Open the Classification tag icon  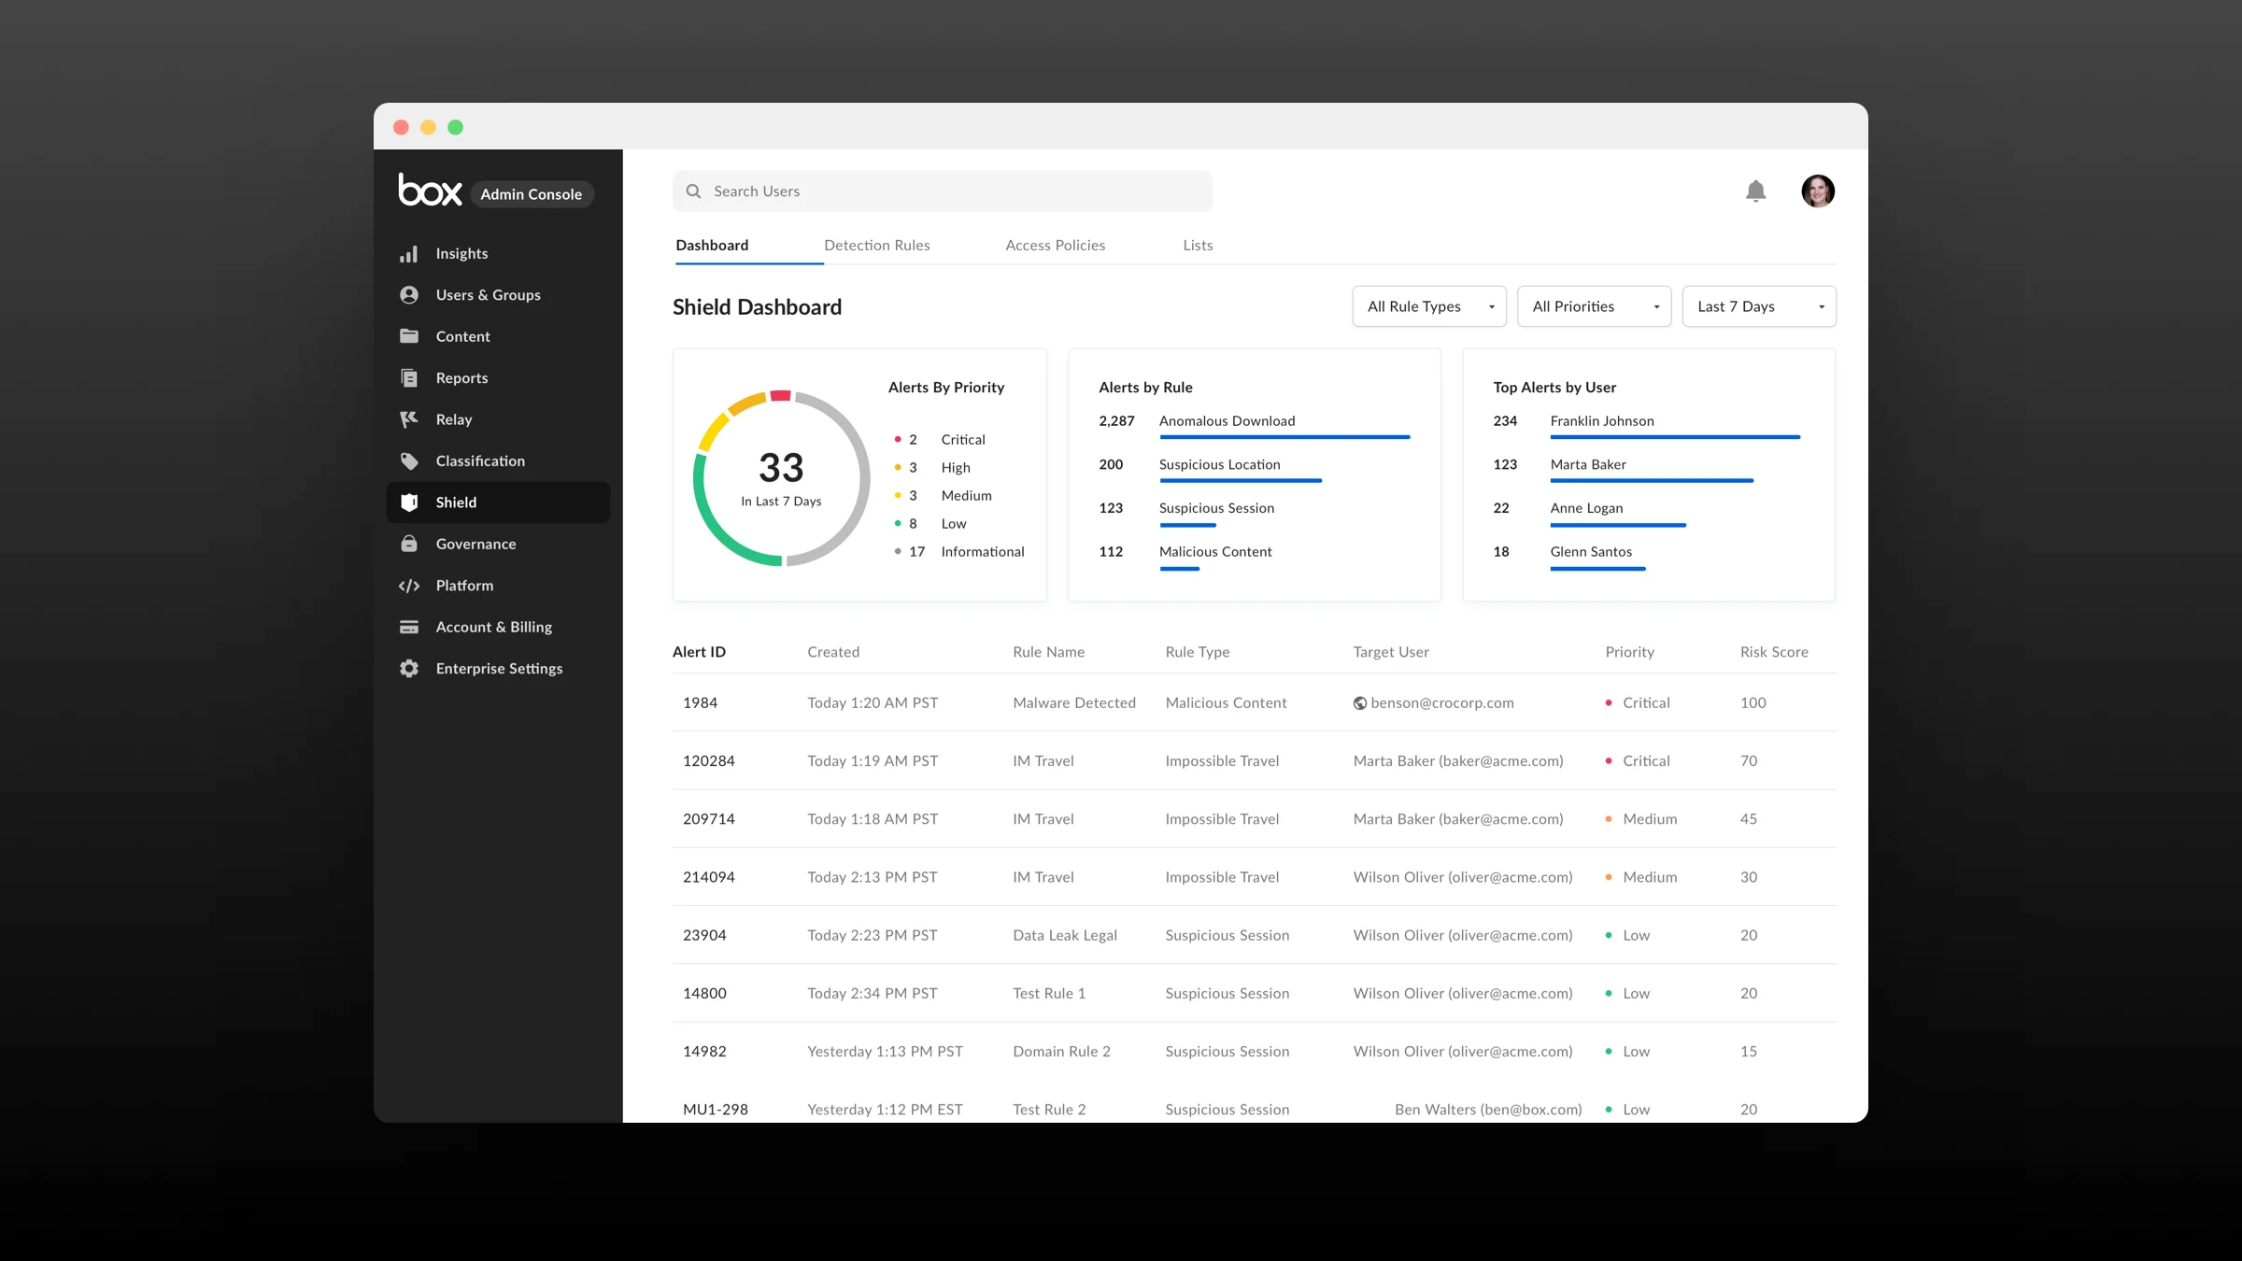(409, 460)
